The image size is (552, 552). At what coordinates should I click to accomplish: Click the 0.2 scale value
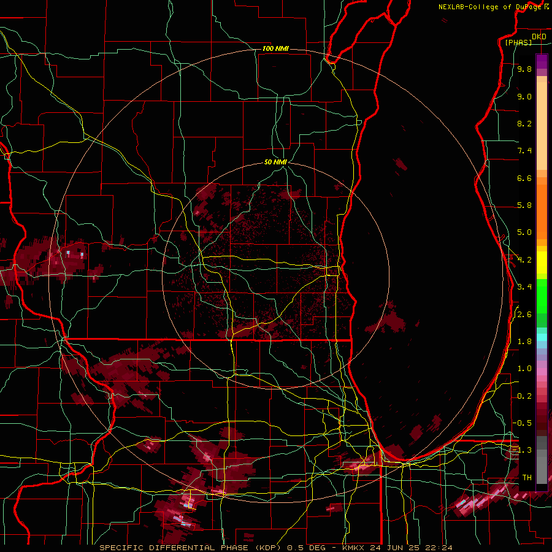click(x=524, y=396)
